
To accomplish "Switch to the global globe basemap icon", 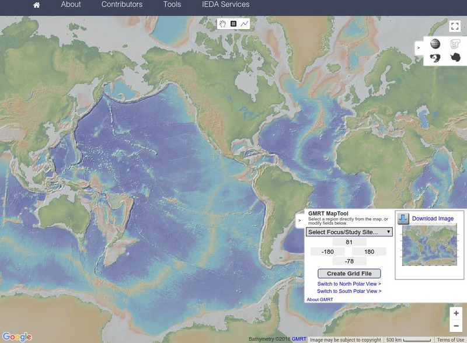I will (x=435, y=44).
